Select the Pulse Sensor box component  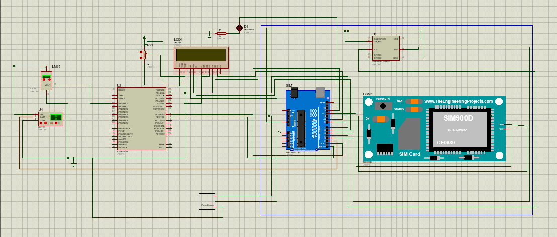pos(207,202)
